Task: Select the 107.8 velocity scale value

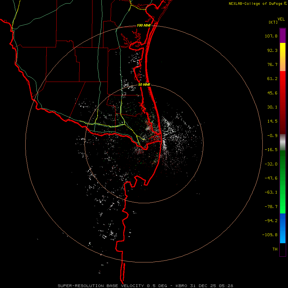Action: click(x=271, y=36)
